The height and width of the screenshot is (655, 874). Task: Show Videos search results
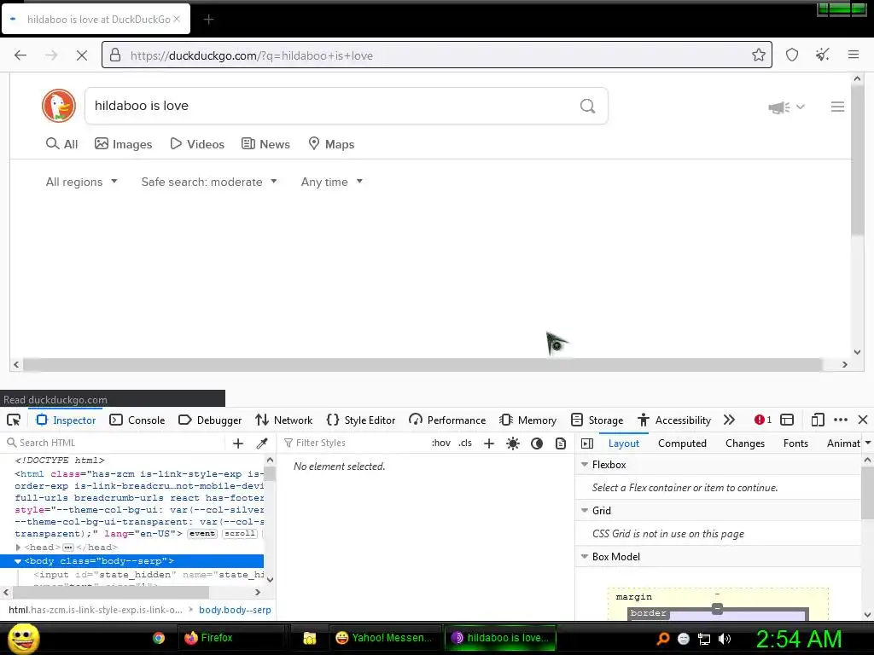coord(197,144)
